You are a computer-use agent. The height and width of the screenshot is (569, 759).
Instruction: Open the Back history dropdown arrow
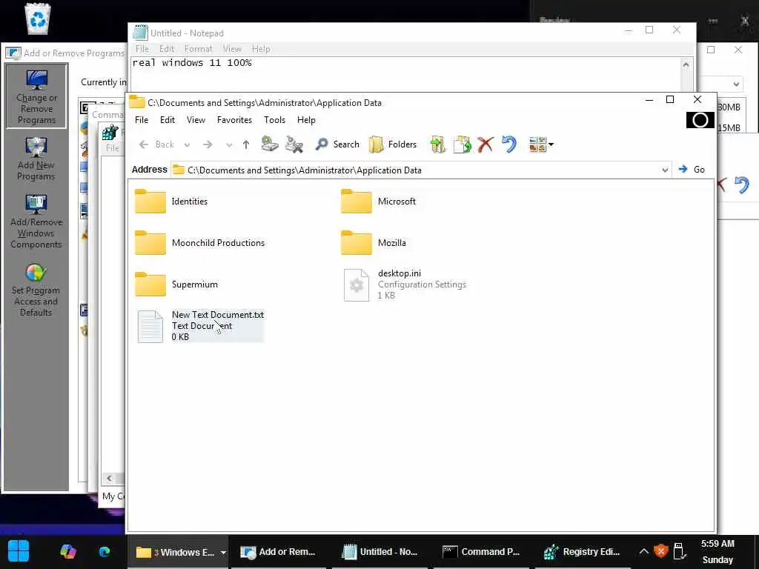(x=187, y=144)
